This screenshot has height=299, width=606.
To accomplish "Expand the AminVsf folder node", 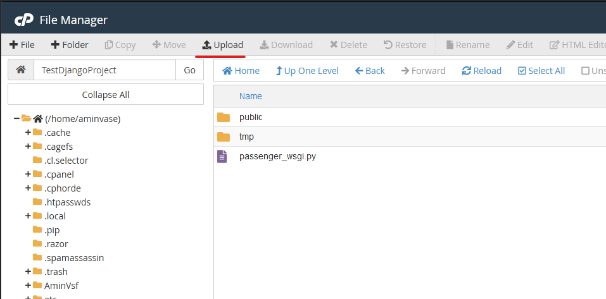I will click(x=28, y=286).
